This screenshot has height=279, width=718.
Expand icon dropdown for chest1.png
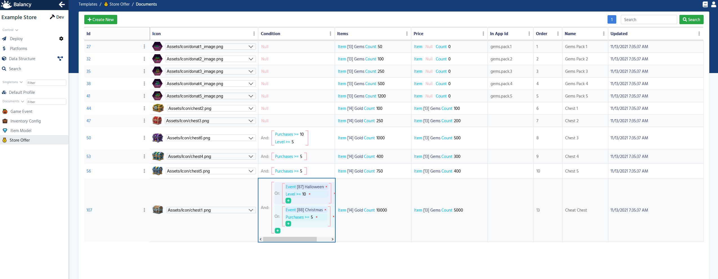tap(251, 210)
